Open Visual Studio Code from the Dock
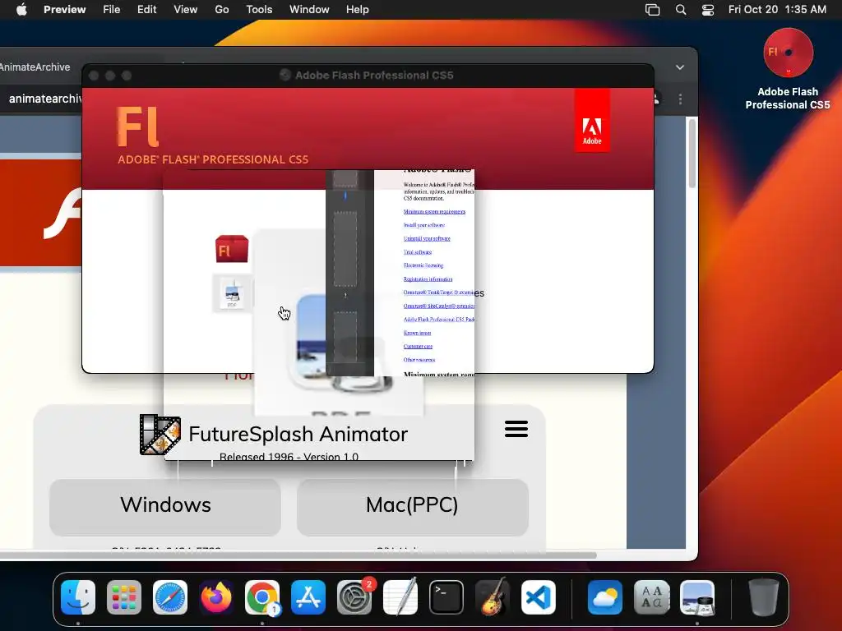842x631 pixels. 539,597
